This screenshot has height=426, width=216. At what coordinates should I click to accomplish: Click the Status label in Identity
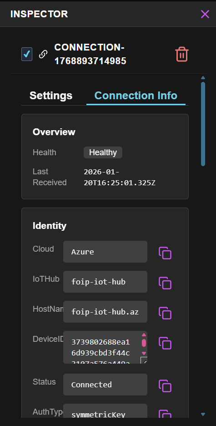[44, 382]
